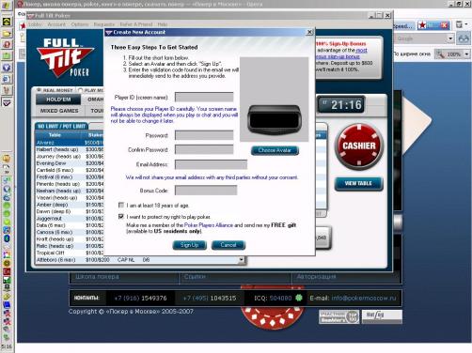This screenshot has height=353, width=472.
Task: Click the Cancel button
Action: (x=228, y=245)
